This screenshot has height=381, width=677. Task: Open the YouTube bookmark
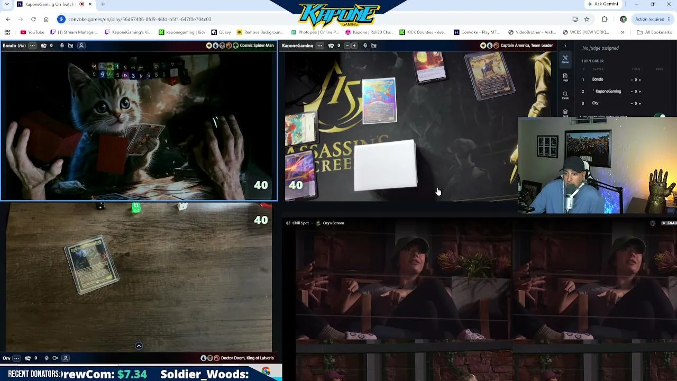32,32
